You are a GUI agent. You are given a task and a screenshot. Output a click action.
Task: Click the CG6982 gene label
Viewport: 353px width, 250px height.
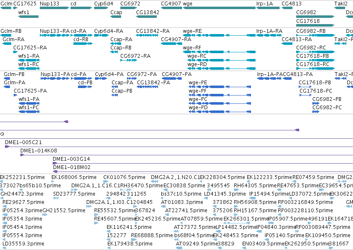tap(306, 12)
